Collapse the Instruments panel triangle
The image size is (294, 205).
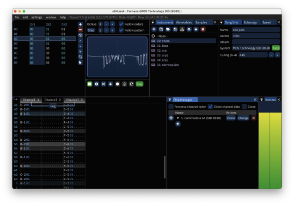point(152,22)
